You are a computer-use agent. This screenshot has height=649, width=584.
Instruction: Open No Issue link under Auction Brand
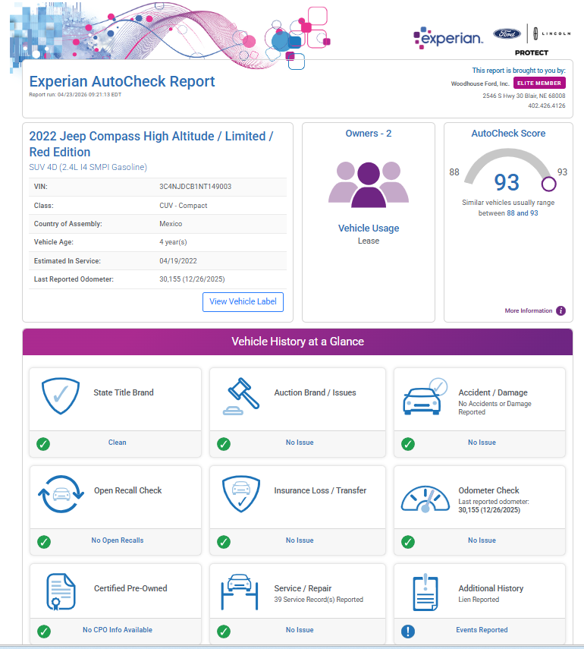coord(300,443)
